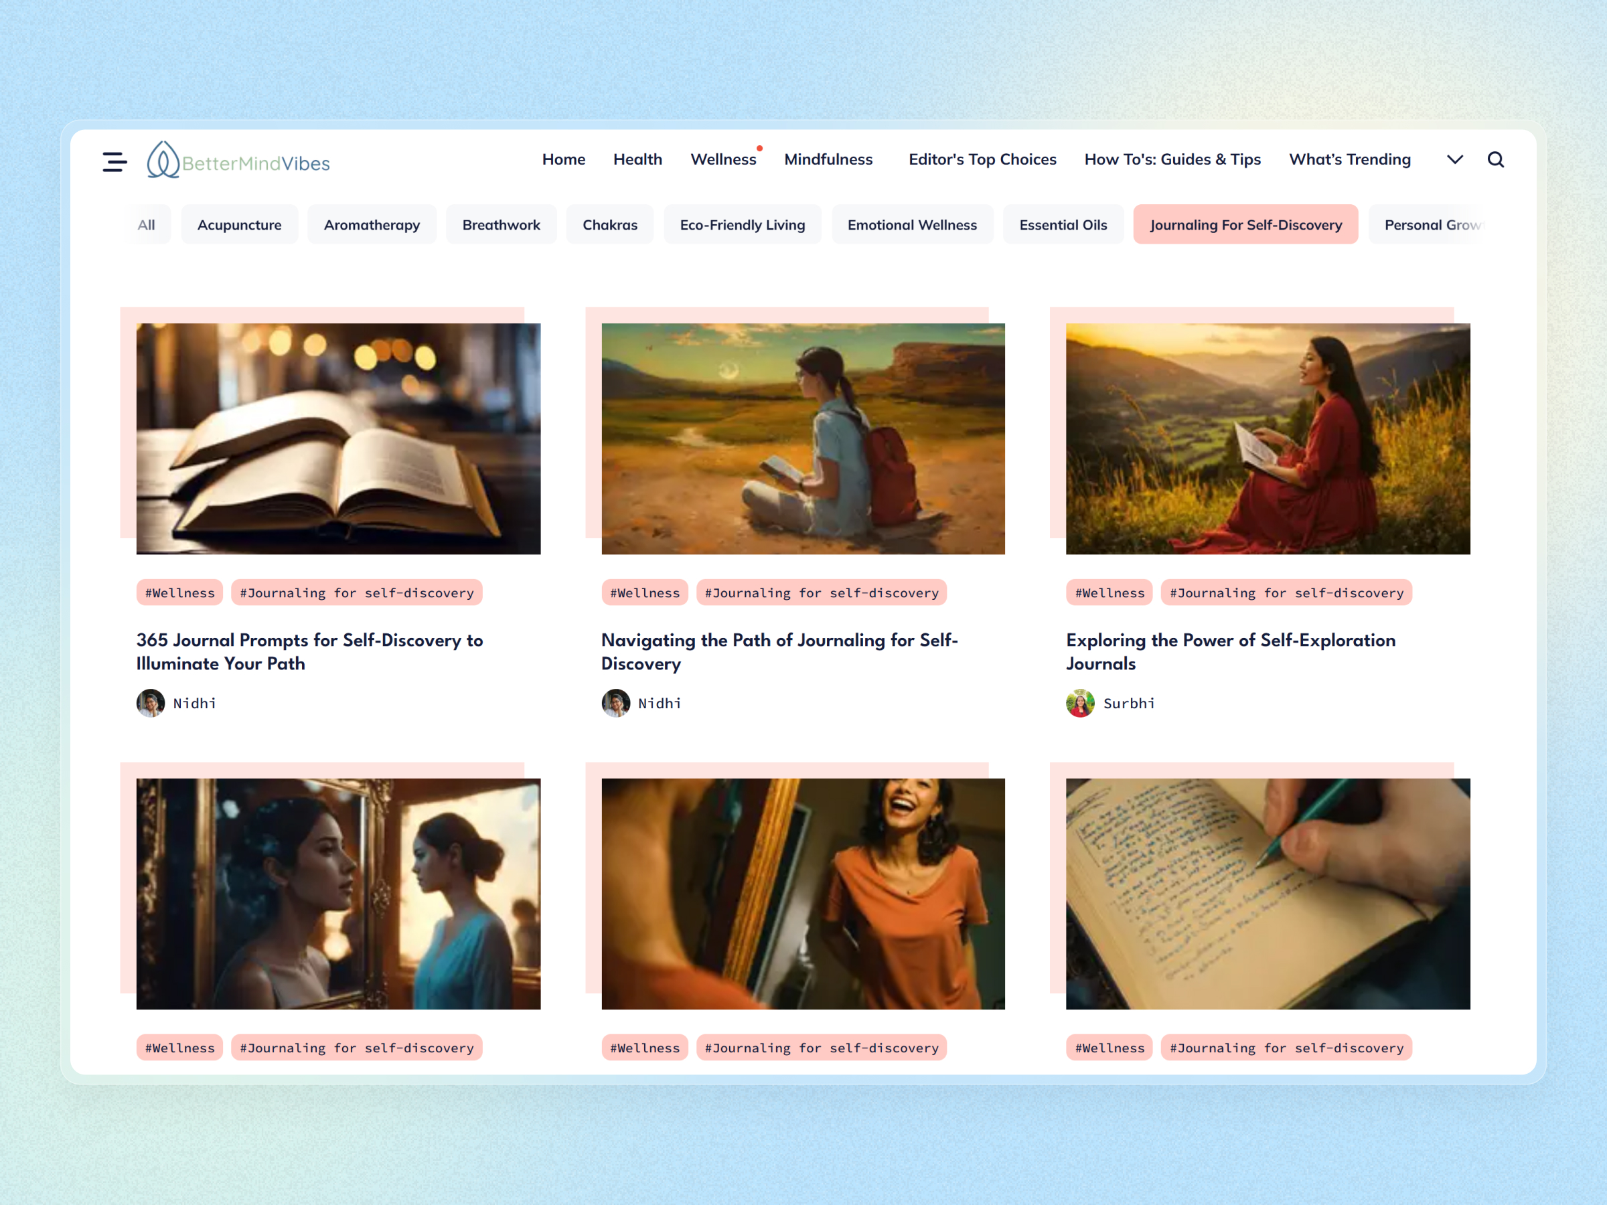
Task: Click the BetterMindVibes logo
Action: 238,162
